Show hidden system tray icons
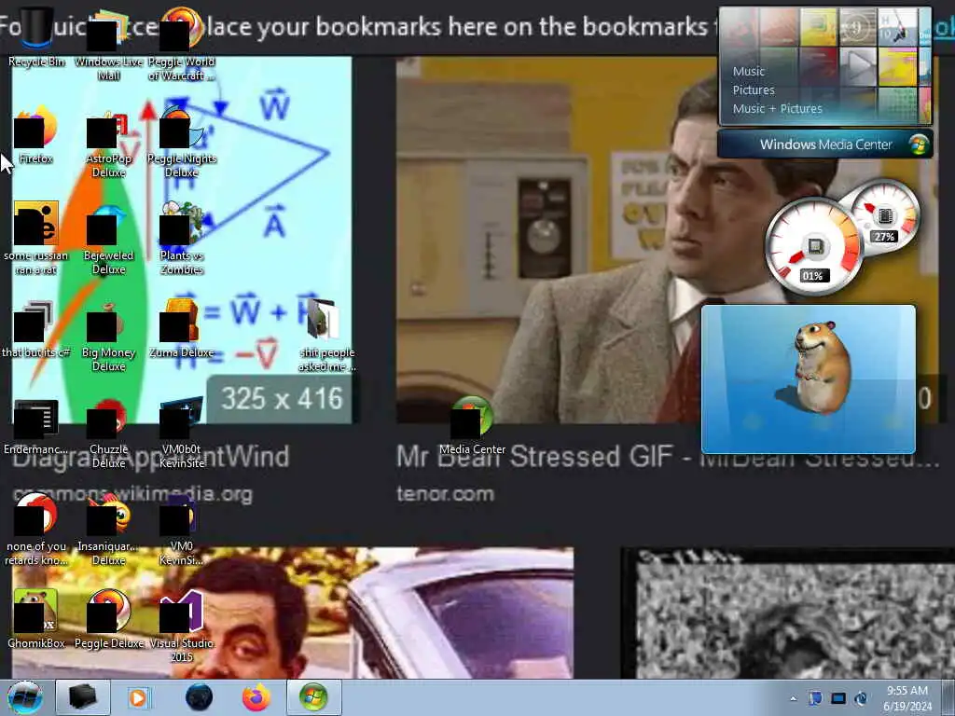 click(x=793, y=698)
